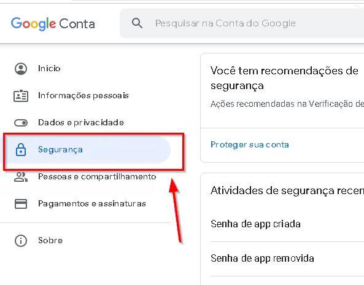Click the Pagamentos e assinaturas card icon
364x285 pixels.
pos(21,204)
